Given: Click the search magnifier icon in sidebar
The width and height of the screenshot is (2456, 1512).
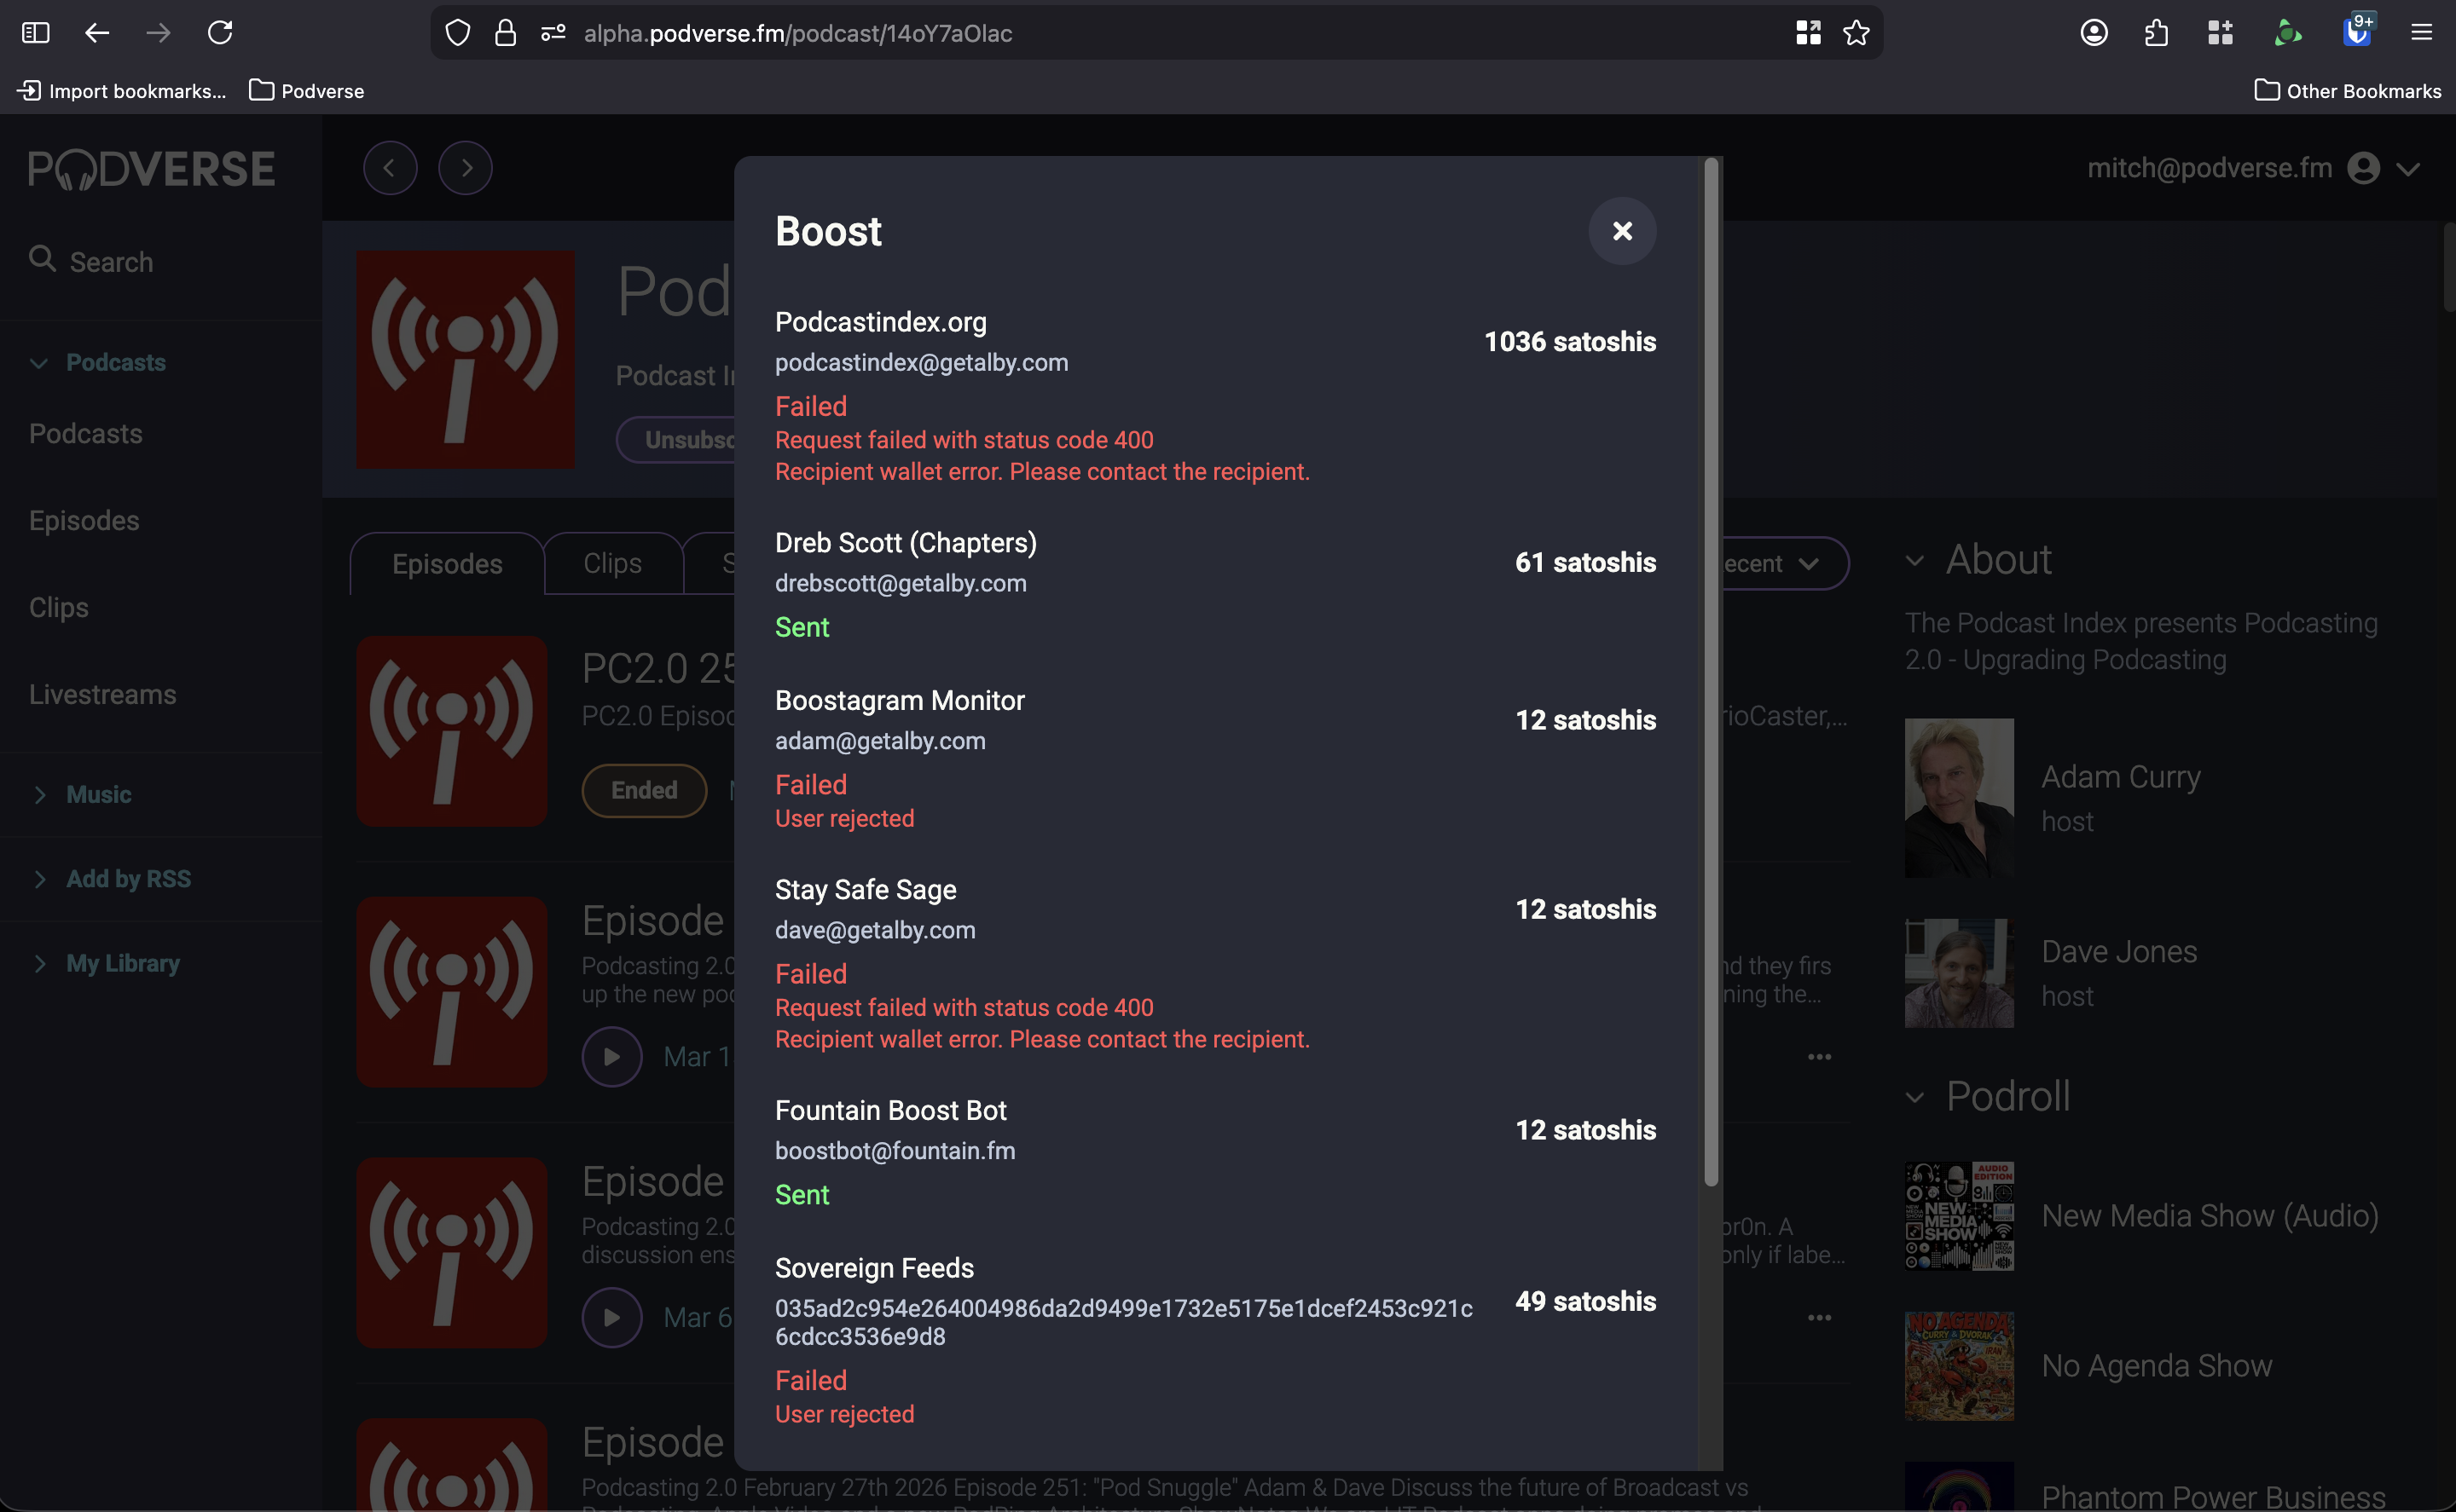Looking at the screenshot, I should [x=41, y=259].
